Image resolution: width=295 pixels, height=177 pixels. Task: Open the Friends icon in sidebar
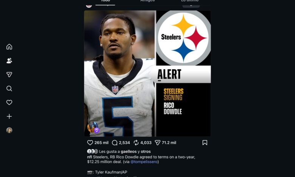click(9, 61)
